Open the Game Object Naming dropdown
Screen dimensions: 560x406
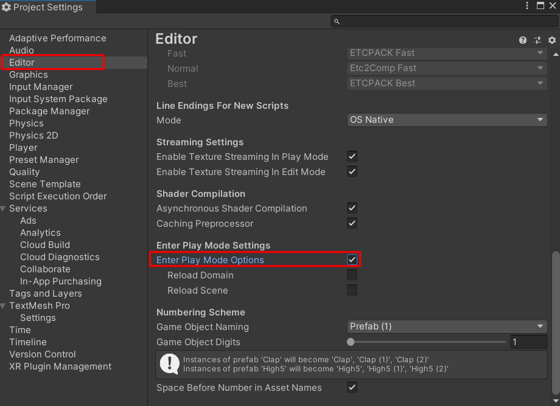pos(446,326)
